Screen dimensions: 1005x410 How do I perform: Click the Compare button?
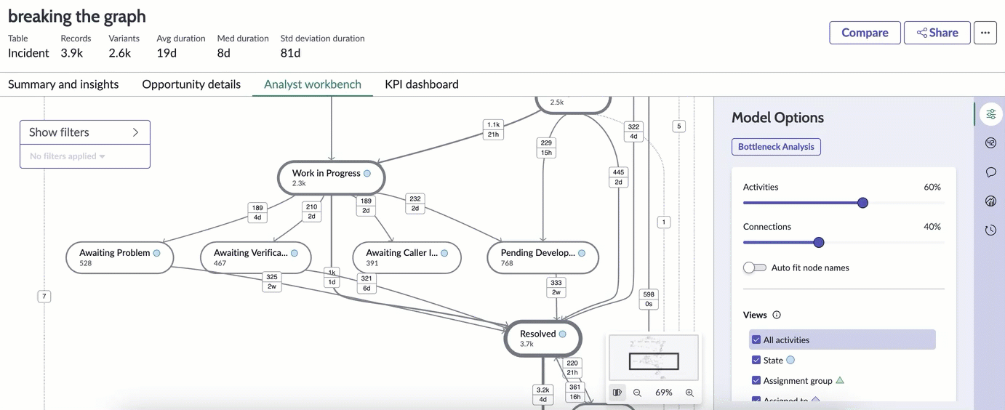point(865,33)
